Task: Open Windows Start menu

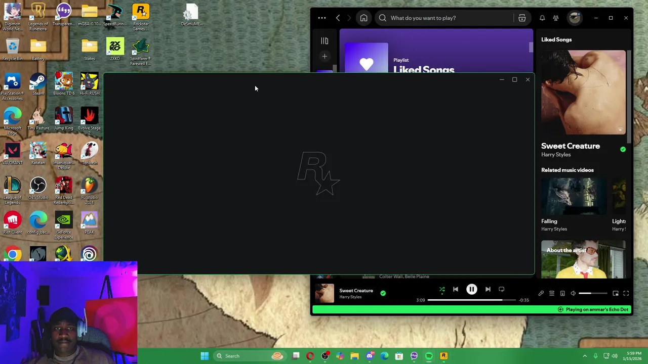Action: click(x=205, y=356)
